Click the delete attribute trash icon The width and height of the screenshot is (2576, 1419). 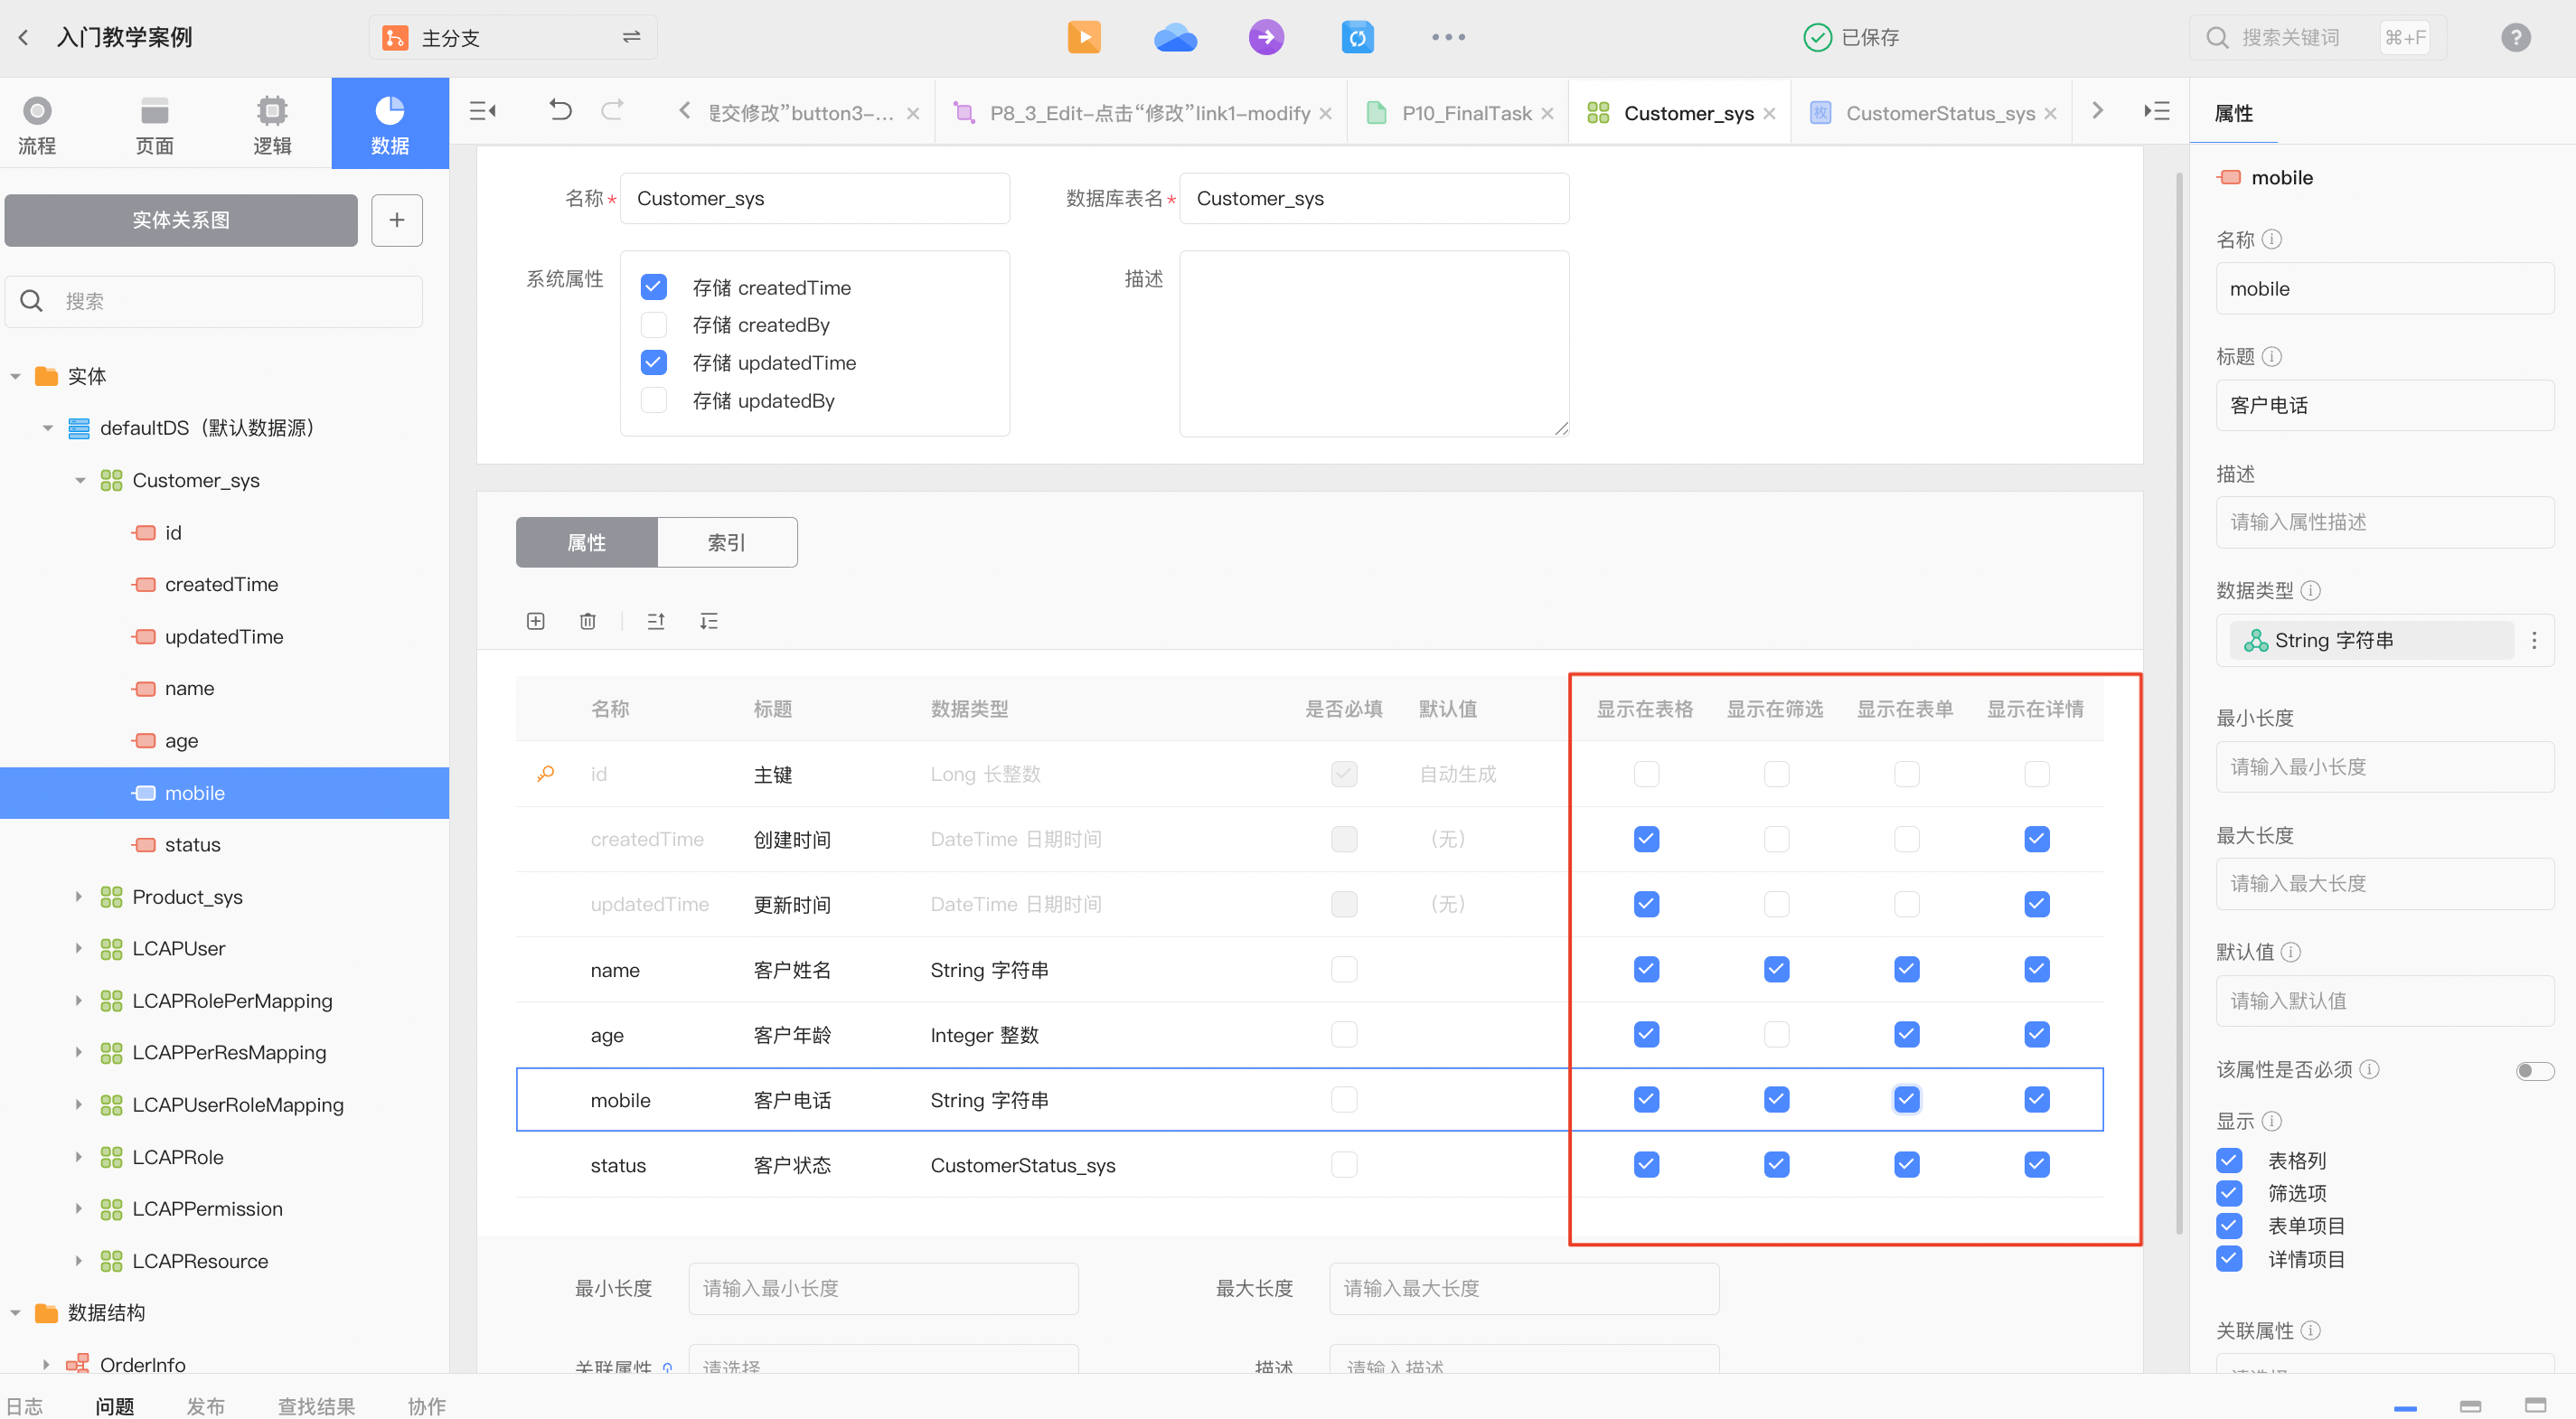pyautogui.click(x=588, y=621)
